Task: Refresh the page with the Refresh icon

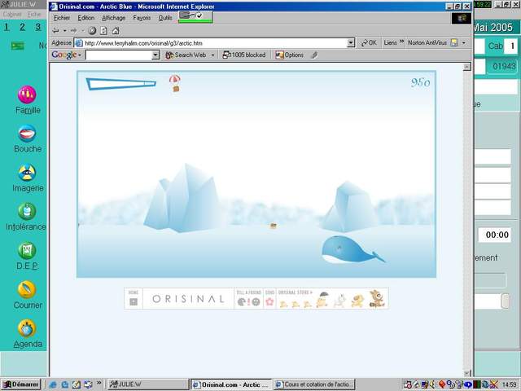Action: (x=103, y=31)
